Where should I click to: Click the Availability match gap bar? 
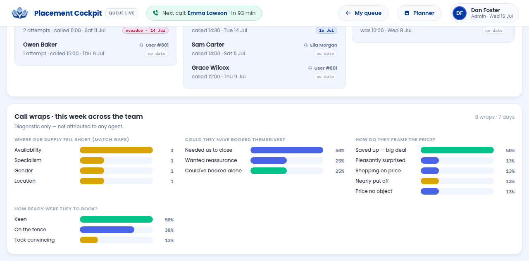coord(116,150)
